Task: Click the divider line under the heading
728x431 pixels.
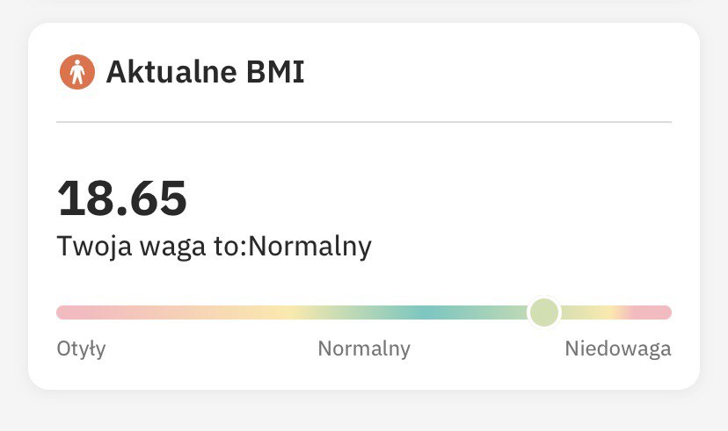Action: pyautogui.click(x=364, y=122)
